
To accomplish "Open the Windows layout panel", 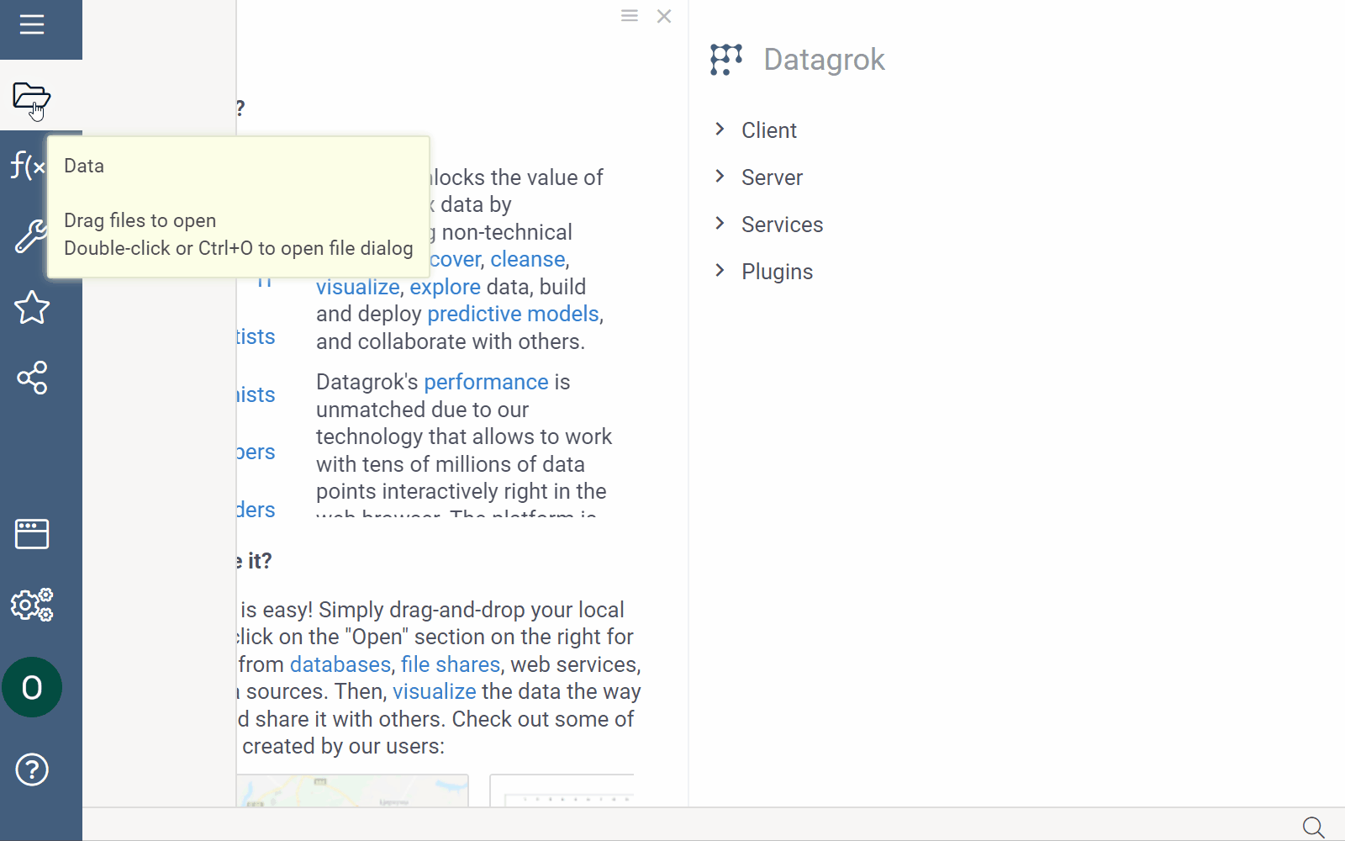I will 31,533.
